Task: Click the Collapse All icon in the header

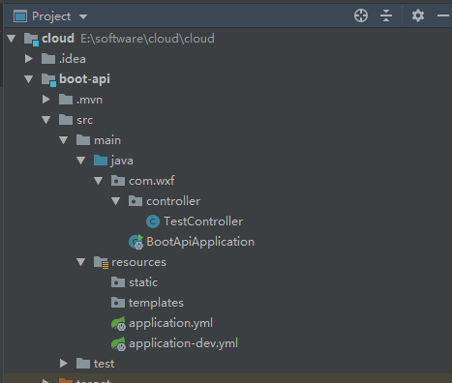Action: [x=386, y=15]
